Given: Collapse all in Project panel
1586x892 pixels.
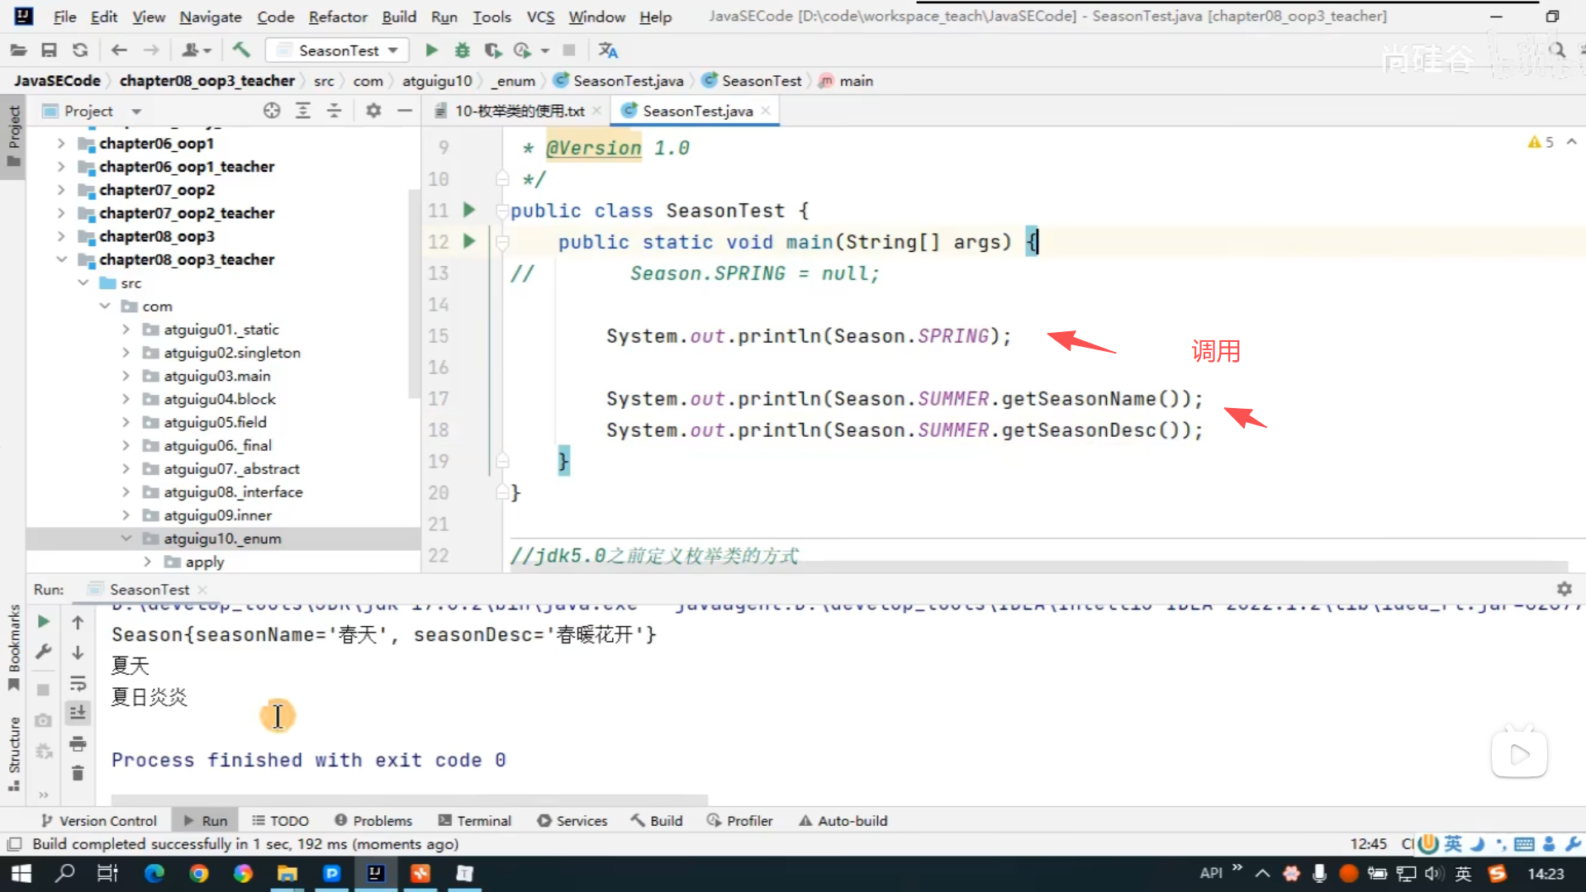Looking at the screenshot, I should coord(335,111).
